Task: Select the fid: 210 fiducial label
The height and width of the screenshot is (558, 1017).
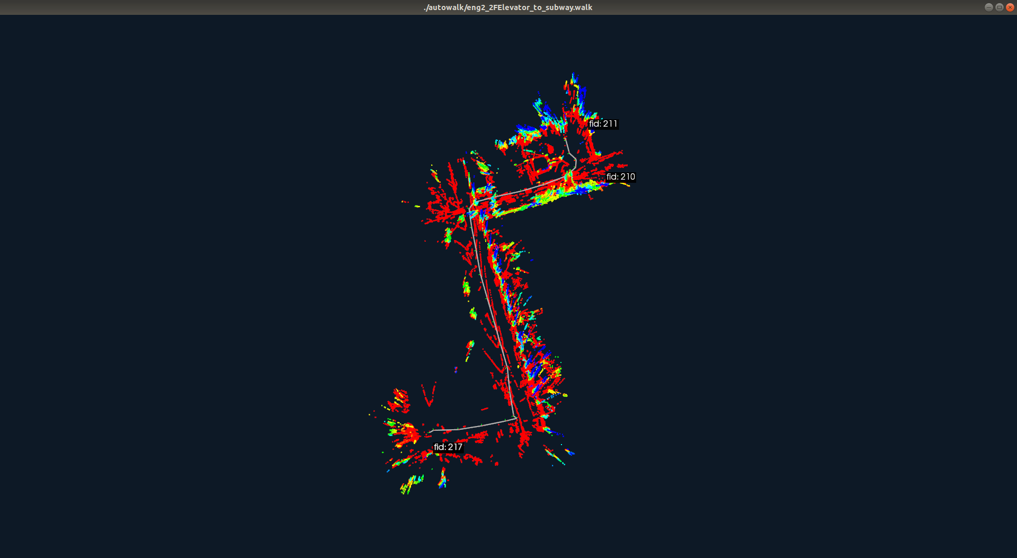Action: pos(621,177)
